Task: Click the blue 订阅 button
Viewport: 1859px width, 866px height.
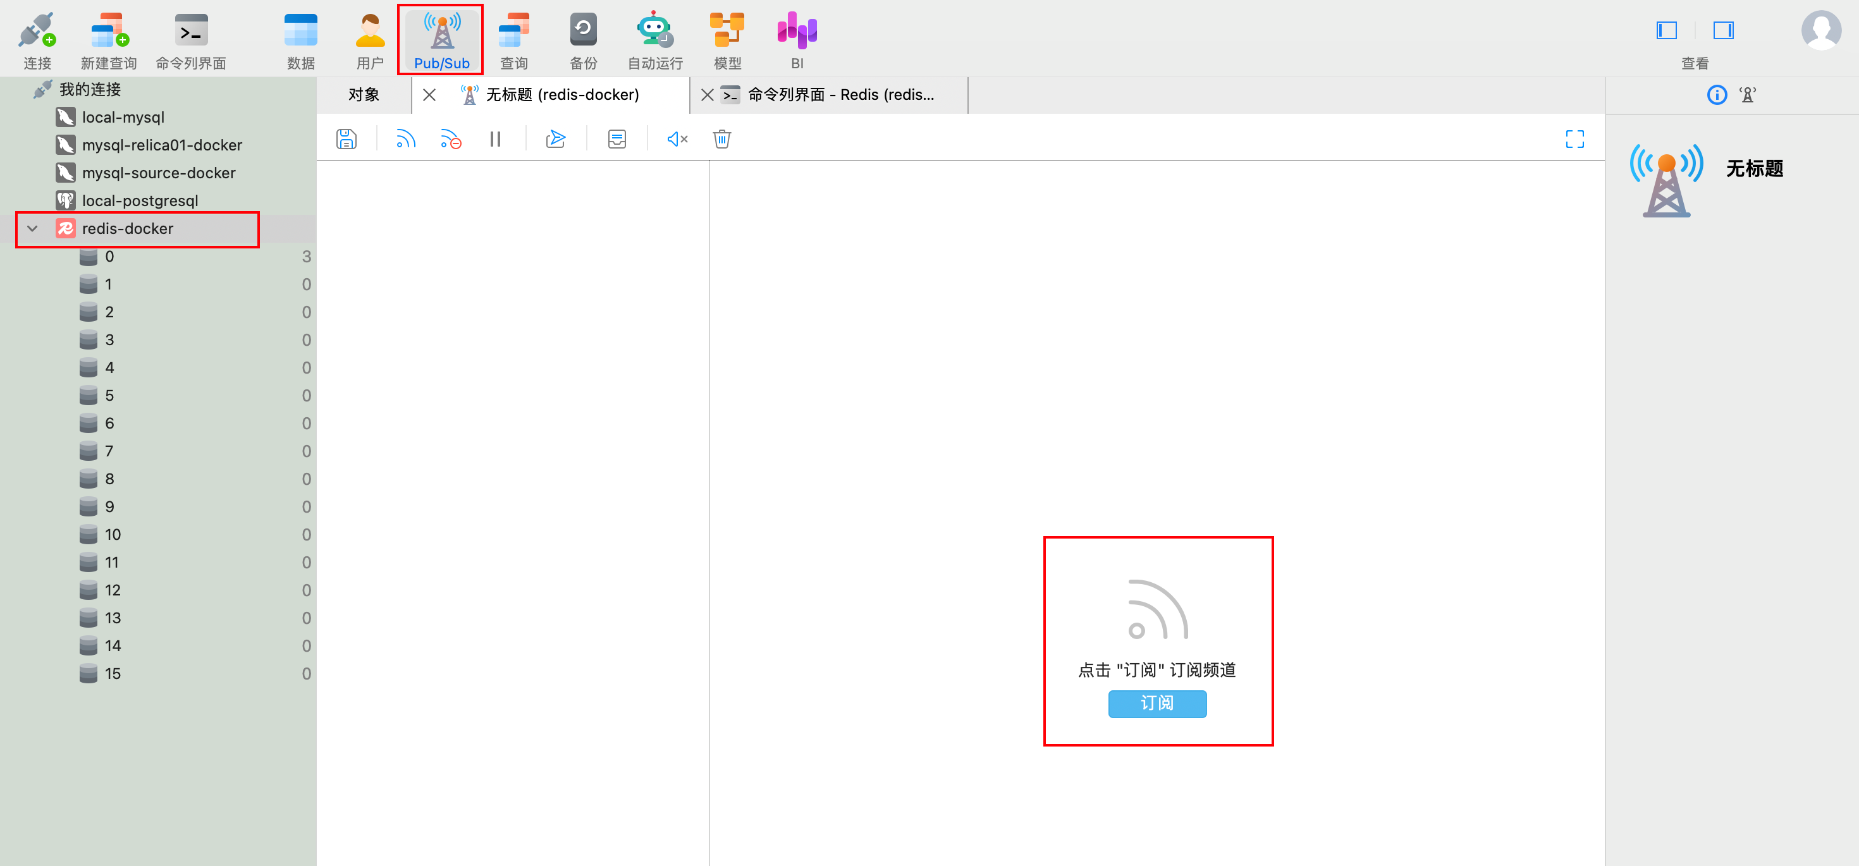Action: tap(1157, 704)
